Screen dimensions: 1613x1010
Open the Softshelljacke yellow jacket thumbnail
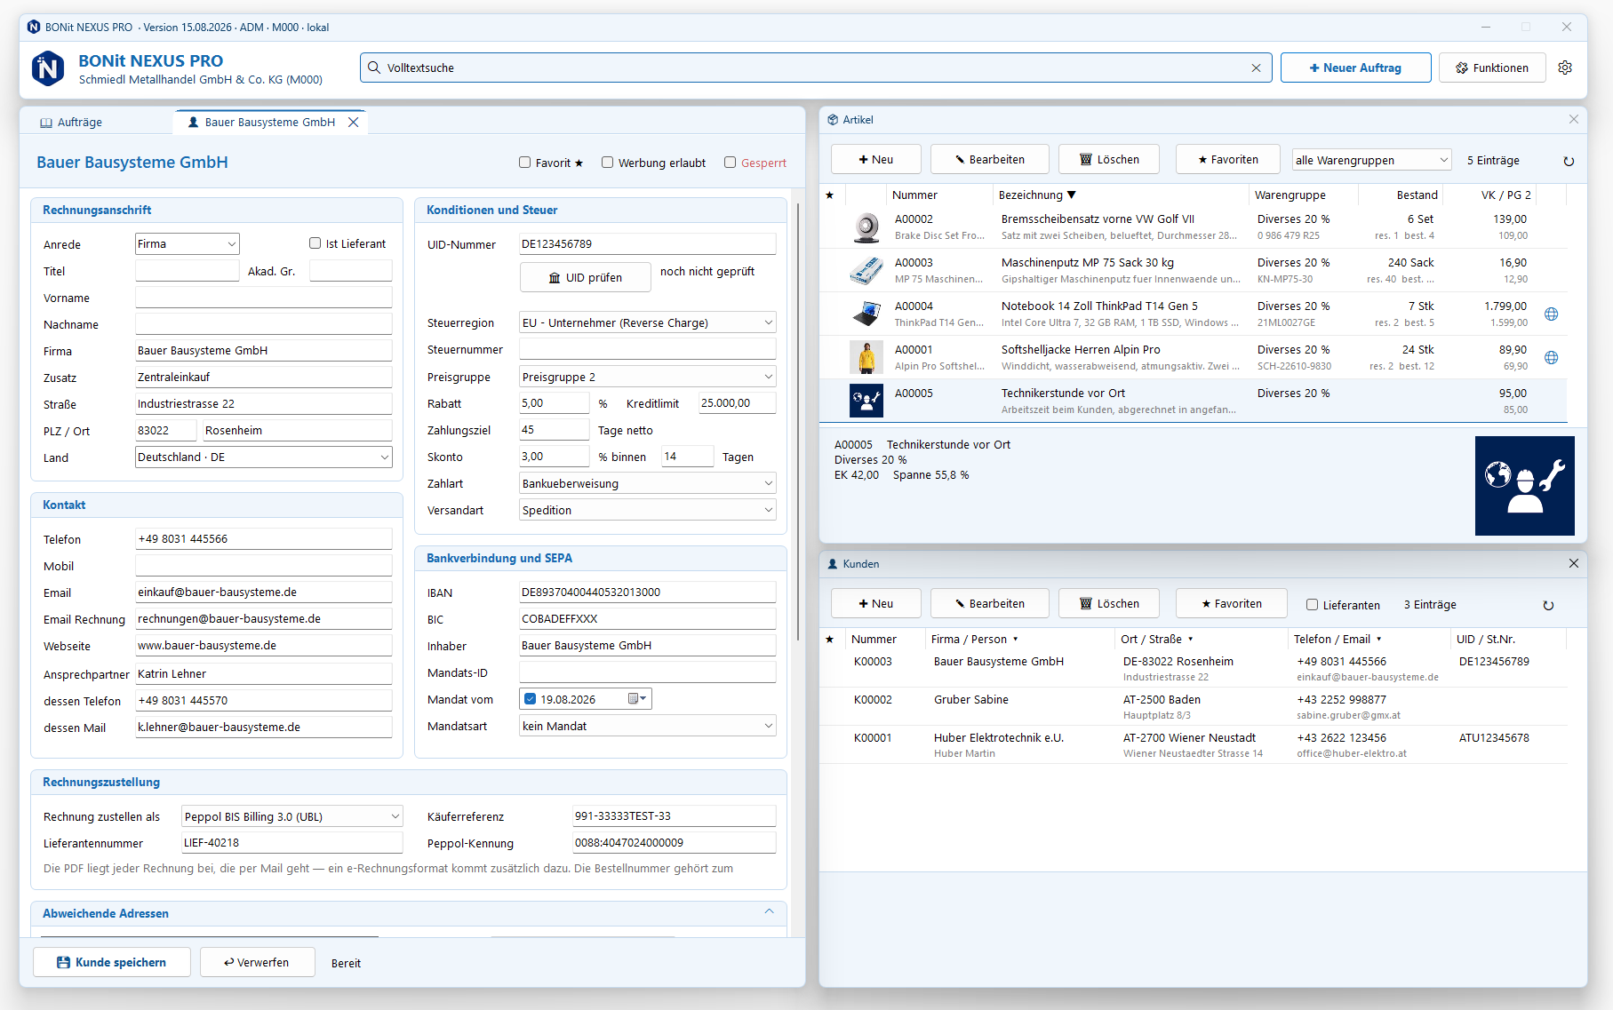click(866, 357)
